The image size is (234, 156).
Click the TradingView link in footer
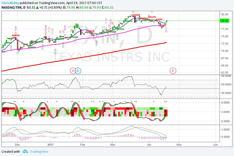[39, 151]
